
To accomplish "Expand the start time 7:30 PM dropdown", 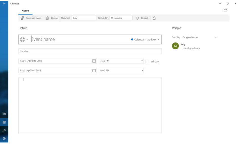I will [121, 61].
